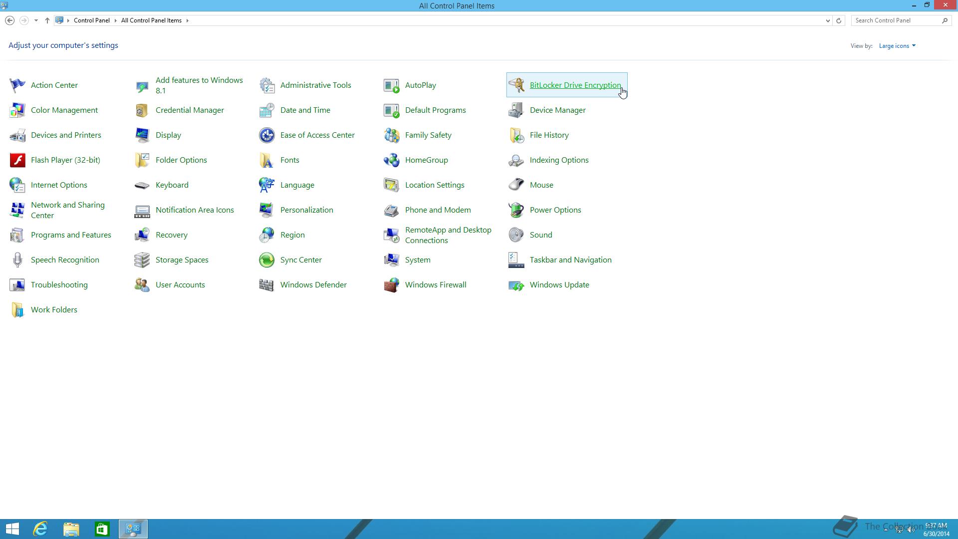Viewport: 958px width, 539px height.
Task: Open the User Accounts icon
Action: [x=142, y=285]
